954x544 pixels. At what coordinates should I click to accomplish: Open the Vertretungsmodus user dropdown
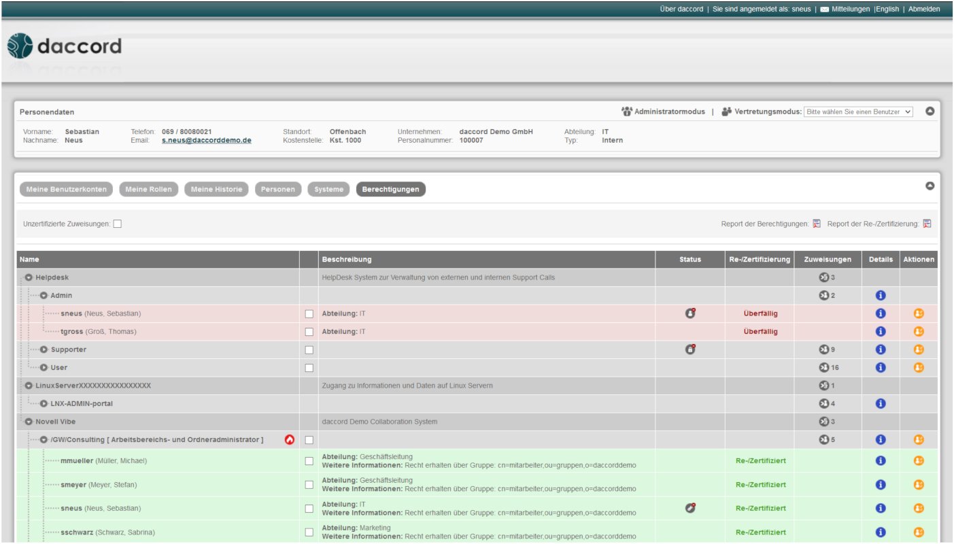(858, 112)
